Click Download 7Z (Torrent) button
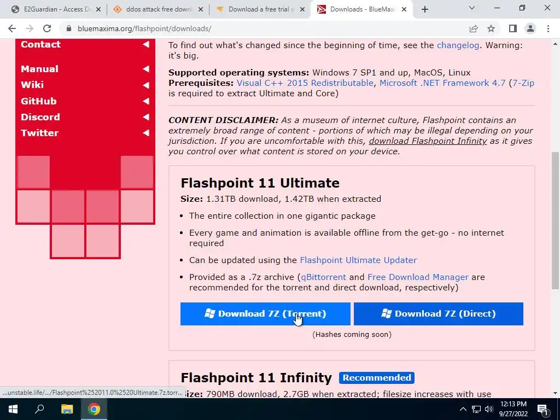Image resolution: width=560 pixels, height=420 pixels. pos(265,314)
